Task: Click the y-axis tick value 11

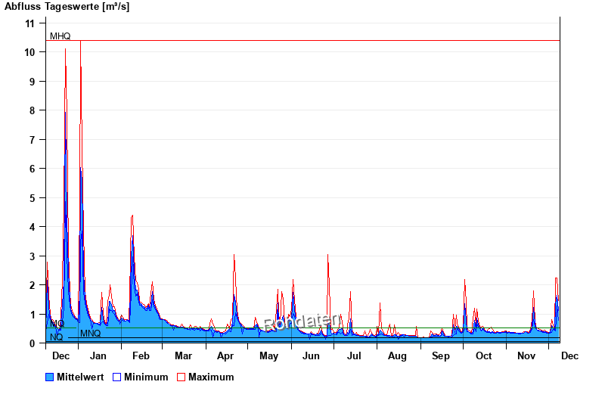Action: tap(30, 23)
